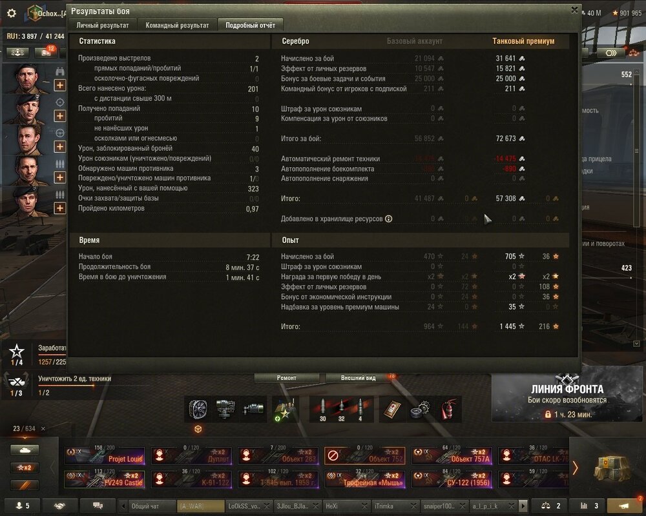The height and width of the screenshot is (516, 646).
Task: Add skill to first crew member
Action: pos(59,85)
